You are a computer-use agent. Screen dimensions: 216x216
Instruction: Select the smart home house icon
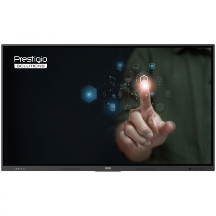[x=128, y=107]
